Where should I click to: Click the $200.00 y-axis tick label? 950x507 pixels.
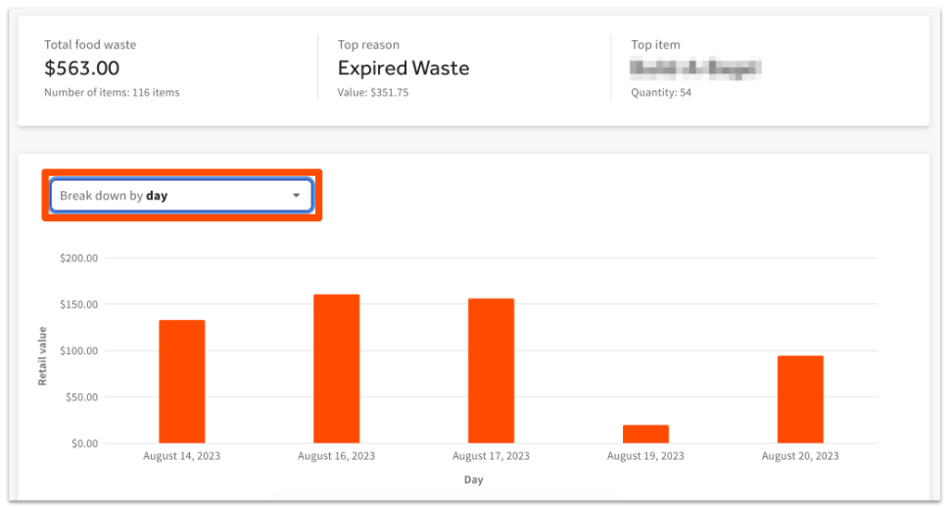tap(79, 258)
